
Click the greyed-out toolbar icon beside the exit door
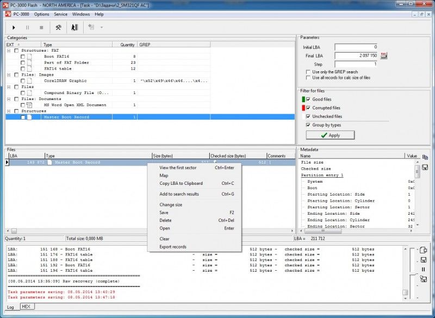[91, 27]
